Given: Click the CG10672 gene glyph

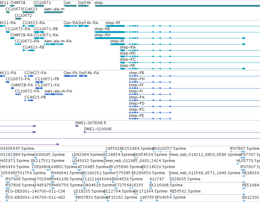Looking at the screenshot, I should [x=18, y=19].
